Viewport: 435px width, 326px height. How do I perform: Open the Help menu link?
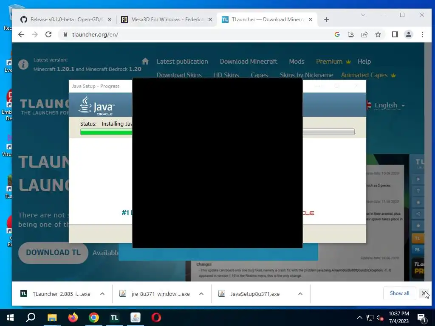point(364,62)
